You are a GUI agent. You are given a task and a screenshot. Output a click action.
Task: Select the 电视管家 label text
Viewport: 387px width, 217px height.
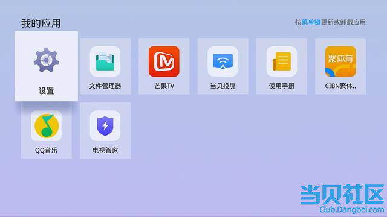tap(105, 150)
